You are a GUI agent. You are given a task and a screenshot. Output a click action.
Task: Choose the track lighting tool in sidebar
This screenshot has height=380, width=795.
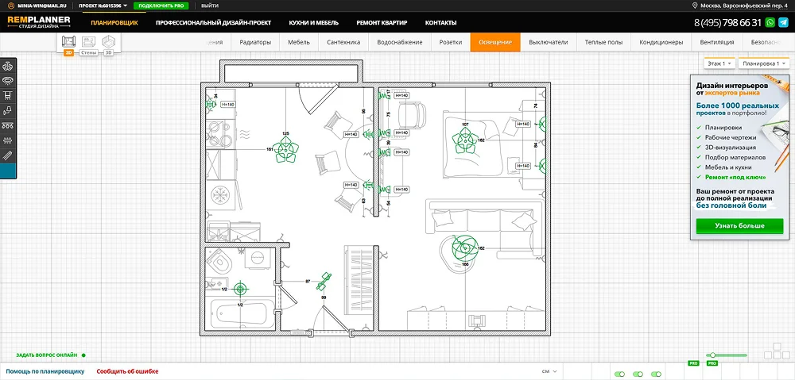click(x=8, y=125)
